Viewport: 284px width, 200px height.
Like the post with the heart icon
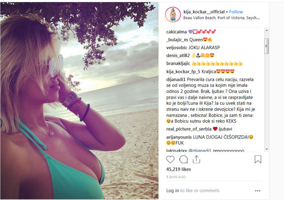tap(170, 159)
